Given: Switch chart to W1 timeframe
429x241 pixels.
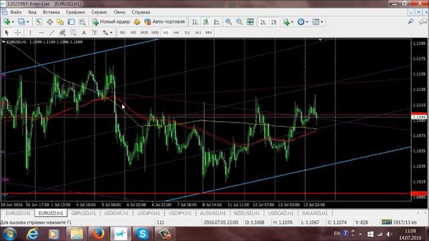Looking at the screenshot, I should pos(198,33).
